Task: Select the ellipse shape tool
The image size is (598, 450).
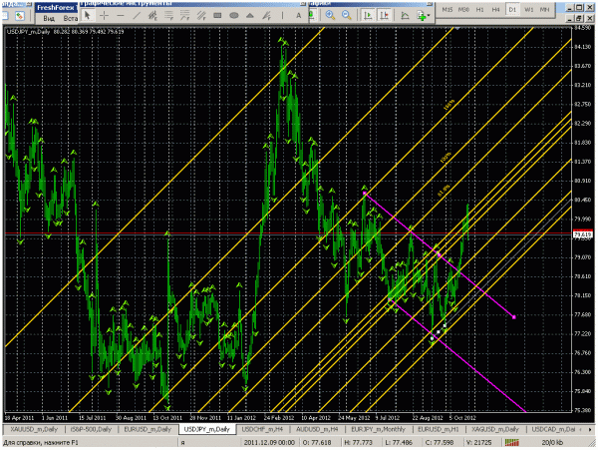Action: point(234,16)
